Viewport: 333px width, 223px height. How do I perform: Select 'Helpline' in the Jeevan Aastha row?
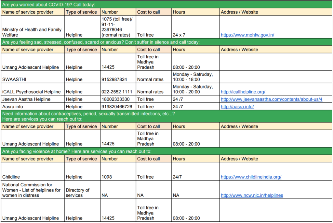coord(74,99)
